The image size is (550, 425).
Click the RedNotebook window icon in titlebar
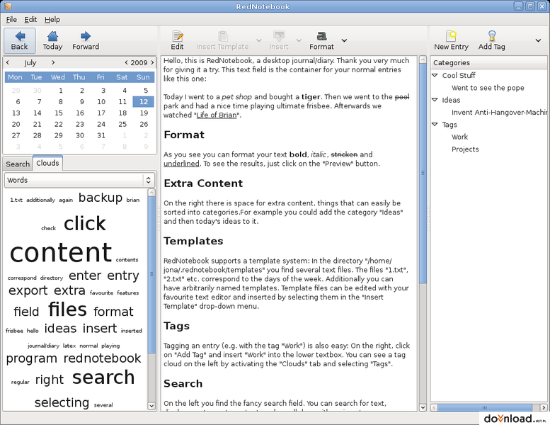tap(7, 6)
